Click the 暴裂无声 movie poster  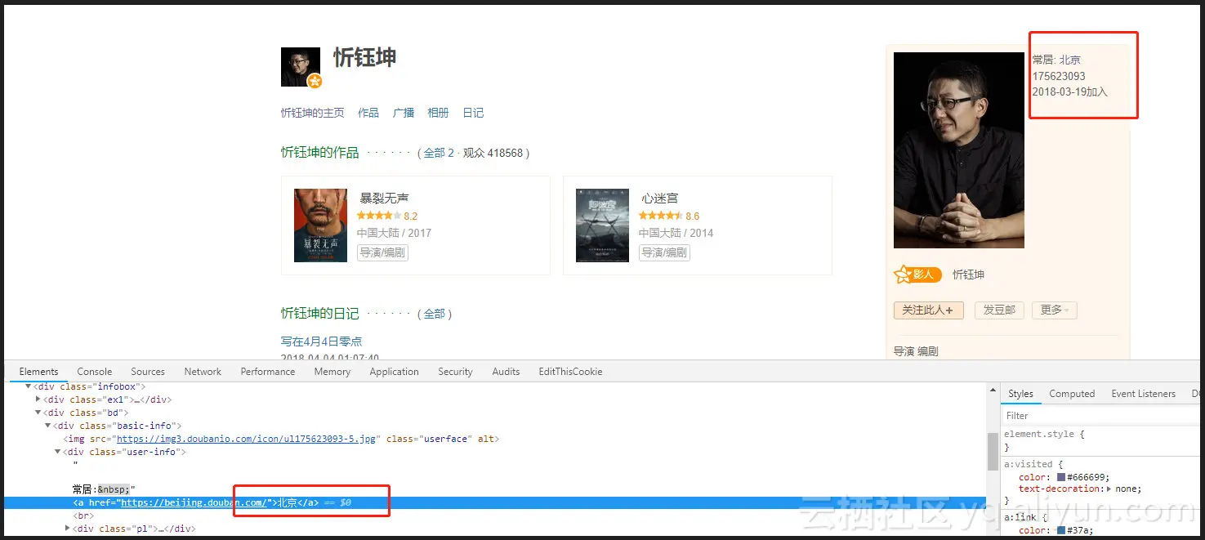[x=320, y=225]
